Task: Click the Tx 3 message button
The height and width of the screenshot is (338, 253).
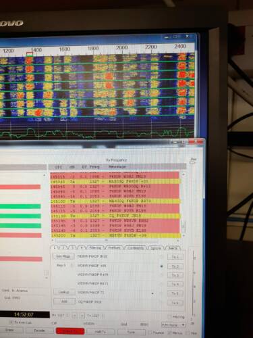Action: pos(175,275)
